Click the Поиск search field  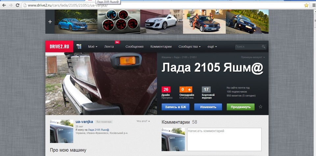pyautogui.click(x=248, y=46)
